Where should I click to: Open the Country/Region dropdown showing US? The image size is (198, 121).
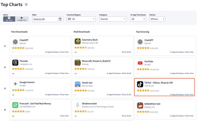pyautogui.click(x=81, y=19)
